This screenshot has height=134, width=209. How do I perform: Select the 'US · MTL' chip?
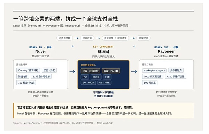coord(104,83)
